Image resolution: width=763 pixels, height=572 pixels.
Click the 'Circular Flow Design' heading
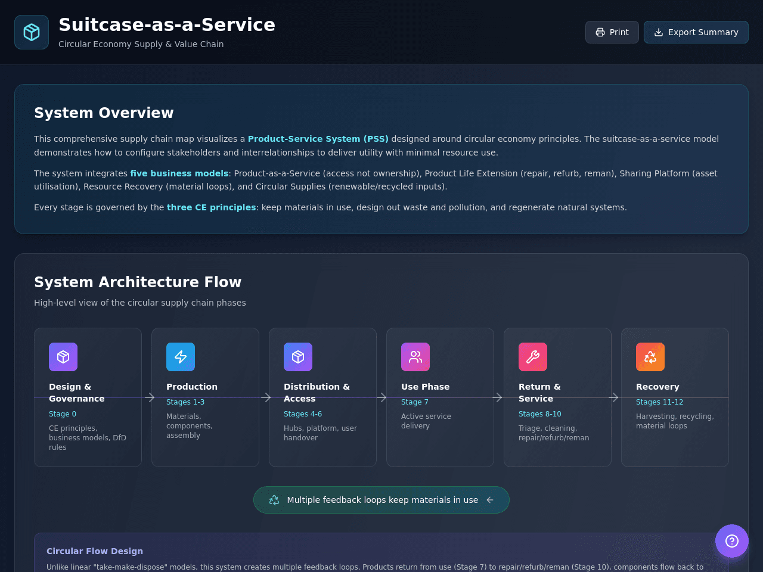tap(95, 551)
